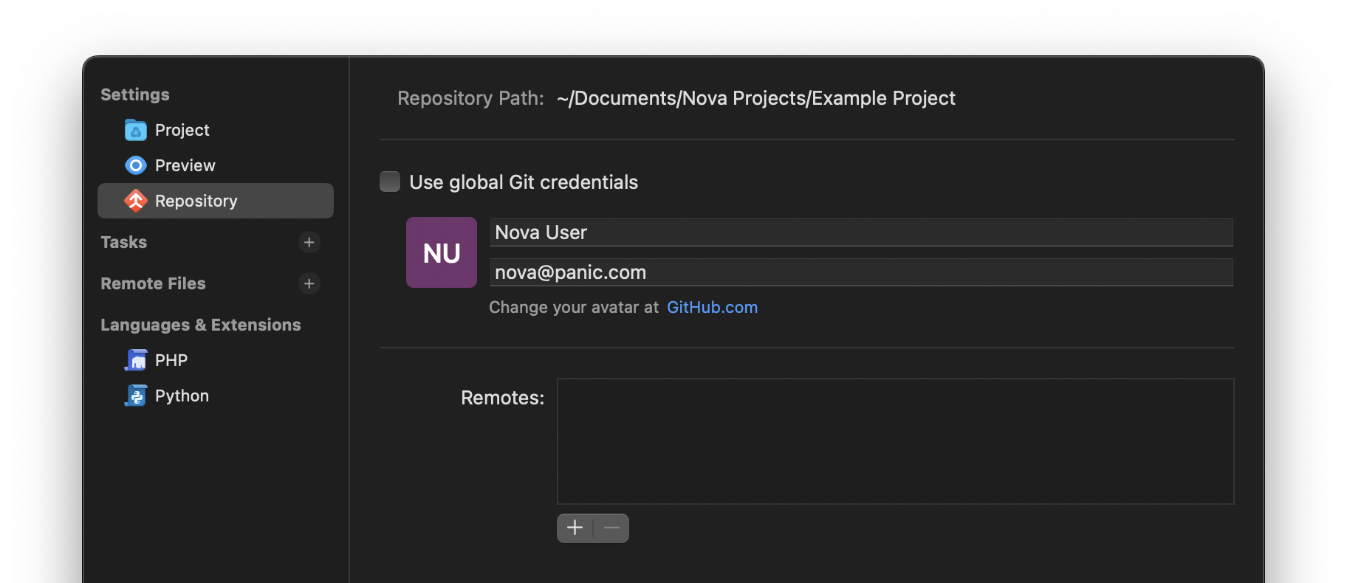Open the GitHub.com link
Screen dimensions: 1347x583
tap(713, 308)
